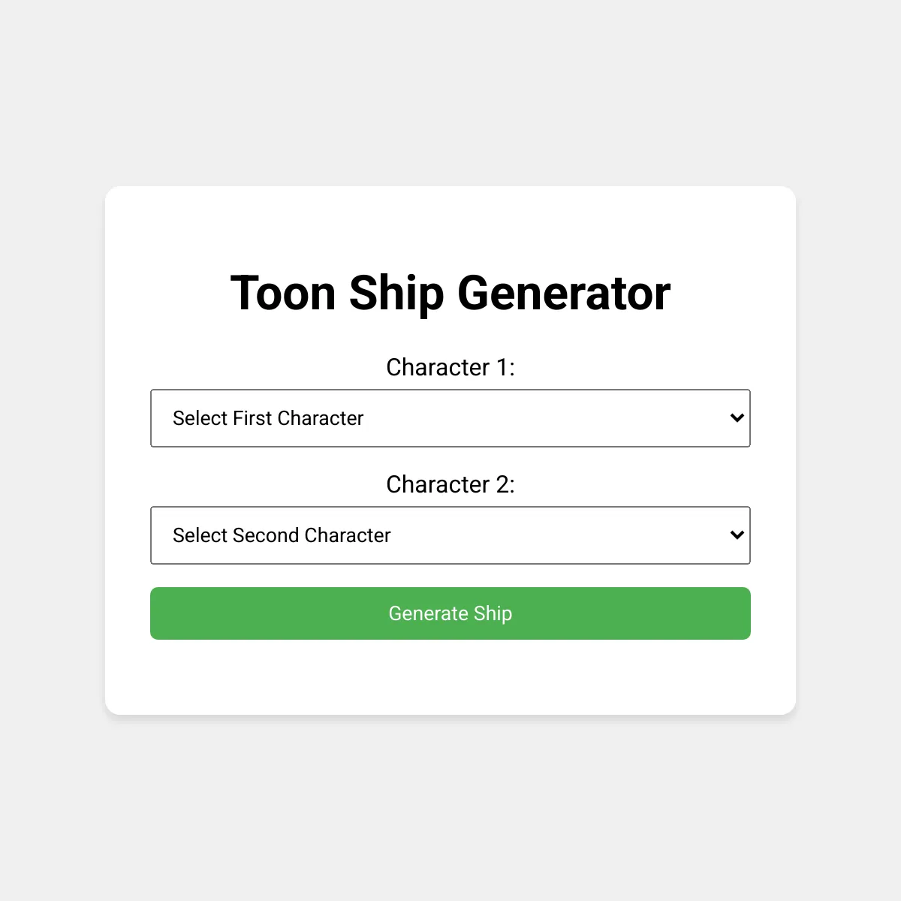Click "Select First Character" placeholder text
The height and width of the screenshot is (901, 901).
(268, 418)
